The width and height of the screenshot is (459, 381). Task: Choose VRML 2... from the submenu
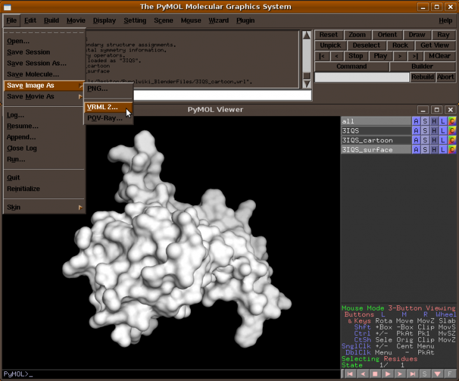click(x=102, y=107)
